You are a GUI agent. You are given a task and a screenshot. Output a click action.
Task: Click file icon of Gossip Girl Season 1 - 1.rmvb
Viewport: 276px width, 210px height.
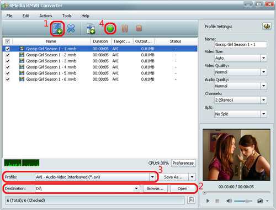(x=22, y=49)
